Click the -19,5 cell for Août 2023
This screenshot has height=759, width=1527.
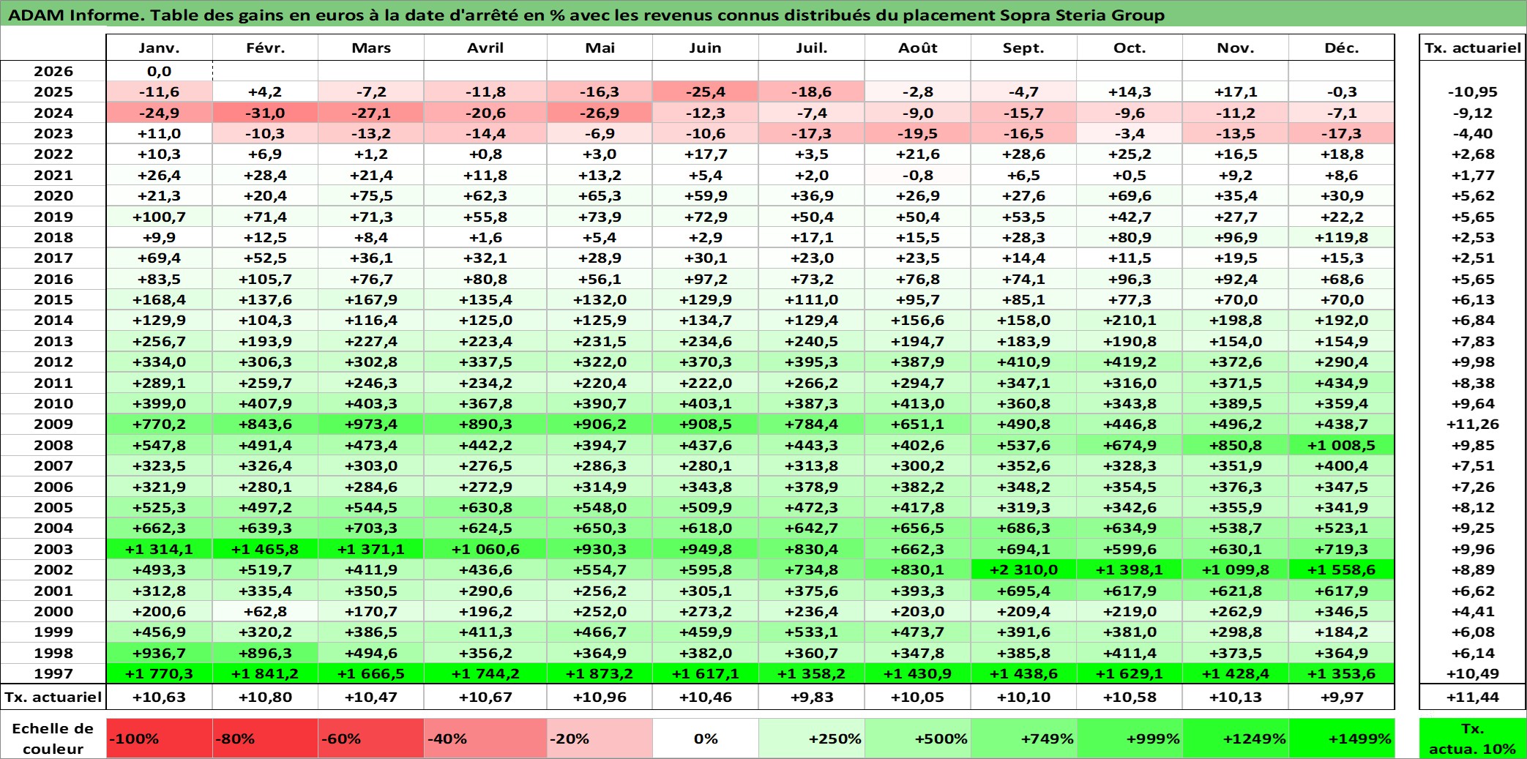click(918, 133)
